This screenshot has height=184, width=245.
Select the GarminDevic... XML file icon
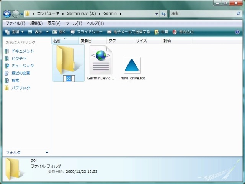coord(101,60)
